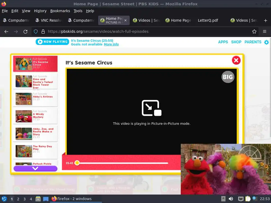
Task: Close the video player overlay
Action: 236,60
